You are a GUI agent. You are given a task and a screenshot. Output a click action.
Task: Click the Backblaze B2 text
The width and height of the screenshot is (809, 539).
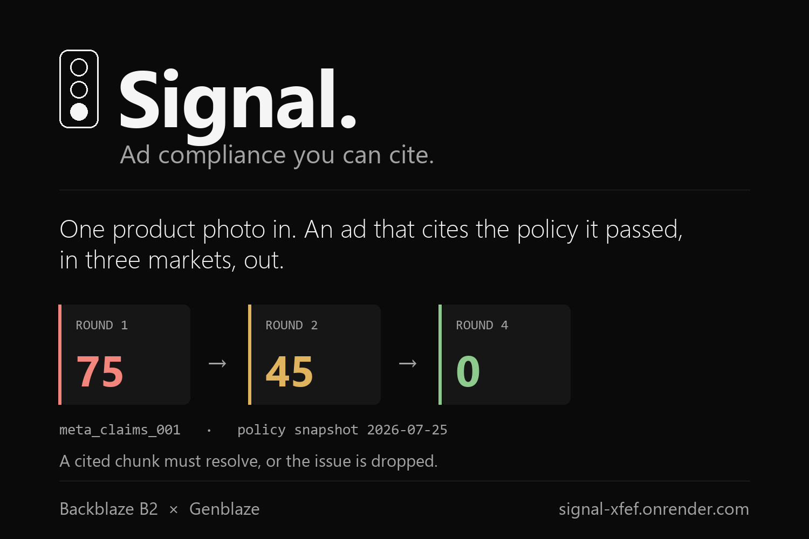pos(108,509)
